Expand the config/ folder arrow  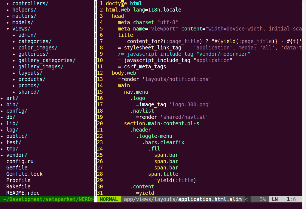[2, 111]
